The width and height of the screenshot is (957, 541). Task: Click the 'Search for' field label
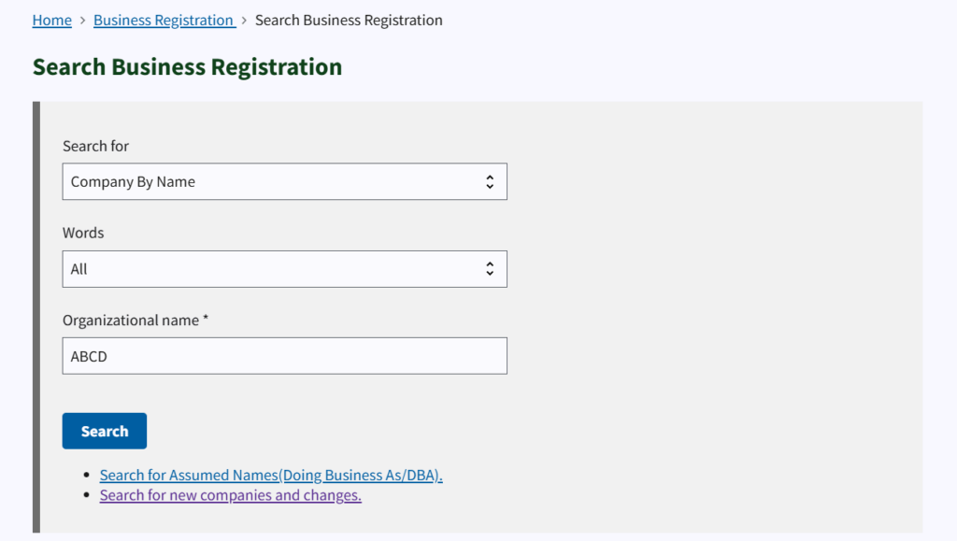coord(95,146)
